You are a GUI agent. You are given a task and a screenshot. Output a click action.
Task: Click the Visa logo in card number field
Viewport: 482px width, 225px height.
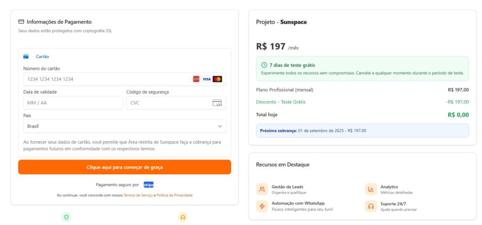click(x=207, y=79)
